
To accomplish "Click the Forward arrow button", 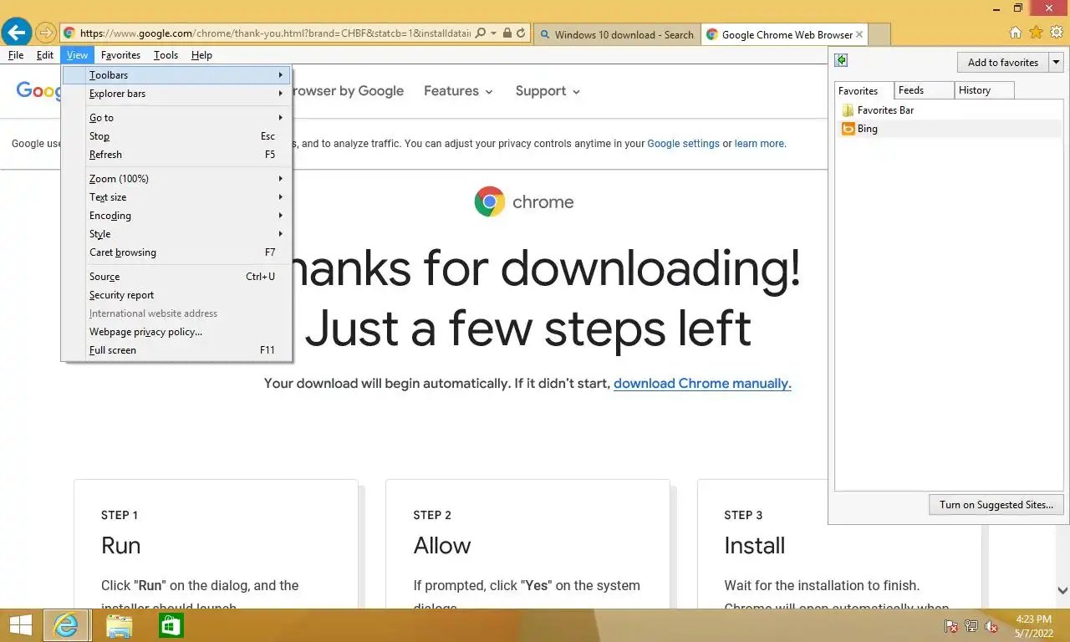I will (46, 33).
